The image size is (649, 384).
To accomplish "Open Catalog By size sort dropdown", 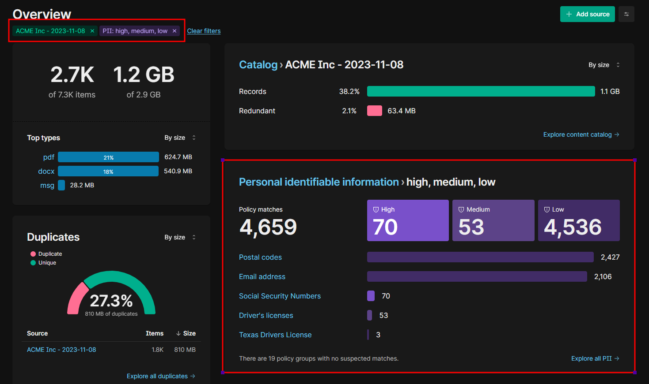I will [x=603, y=65].
